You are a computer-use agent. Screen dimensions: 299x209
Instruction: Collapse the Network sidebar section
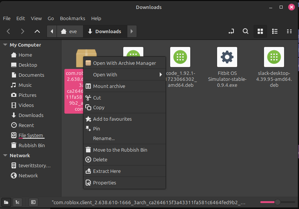tap(5, 156)
